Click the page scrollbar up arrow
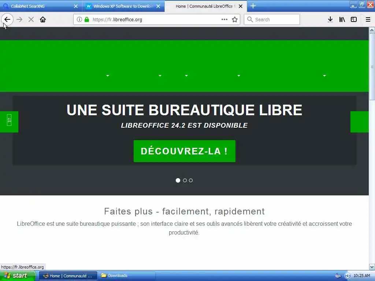The width and height of the screenshot is (375, 281). coord(372,30)
